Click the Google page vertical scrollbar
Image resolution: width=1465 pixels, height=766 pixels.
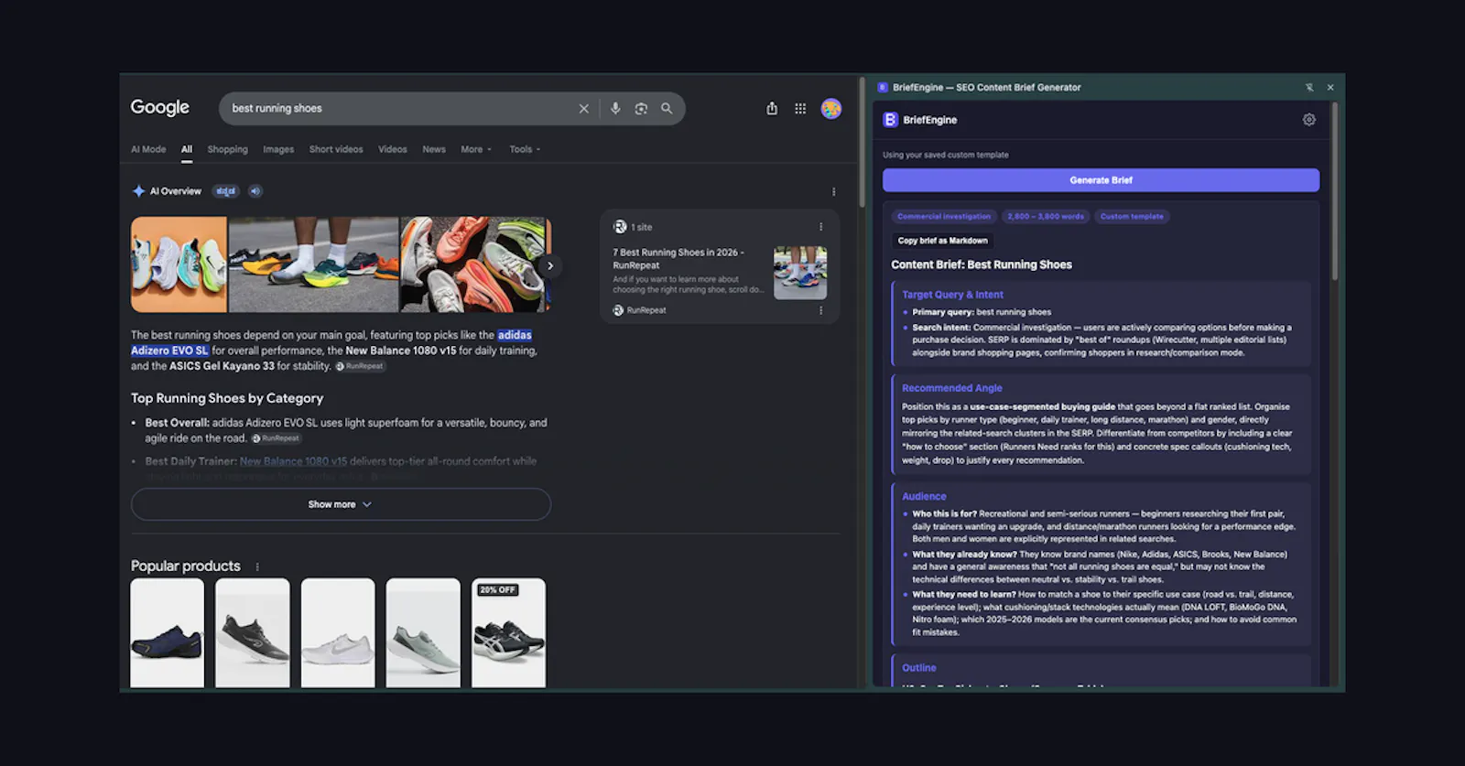[862, 142]
